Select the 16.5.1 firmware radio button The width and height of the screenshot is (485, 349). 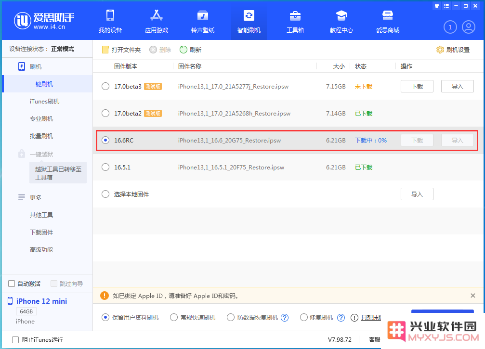[105, 167]
